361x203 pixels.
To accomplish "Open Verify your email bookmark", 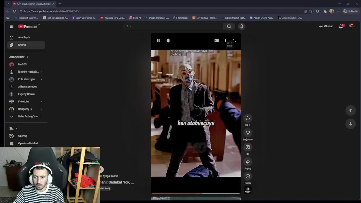I will tap(84, 18).
